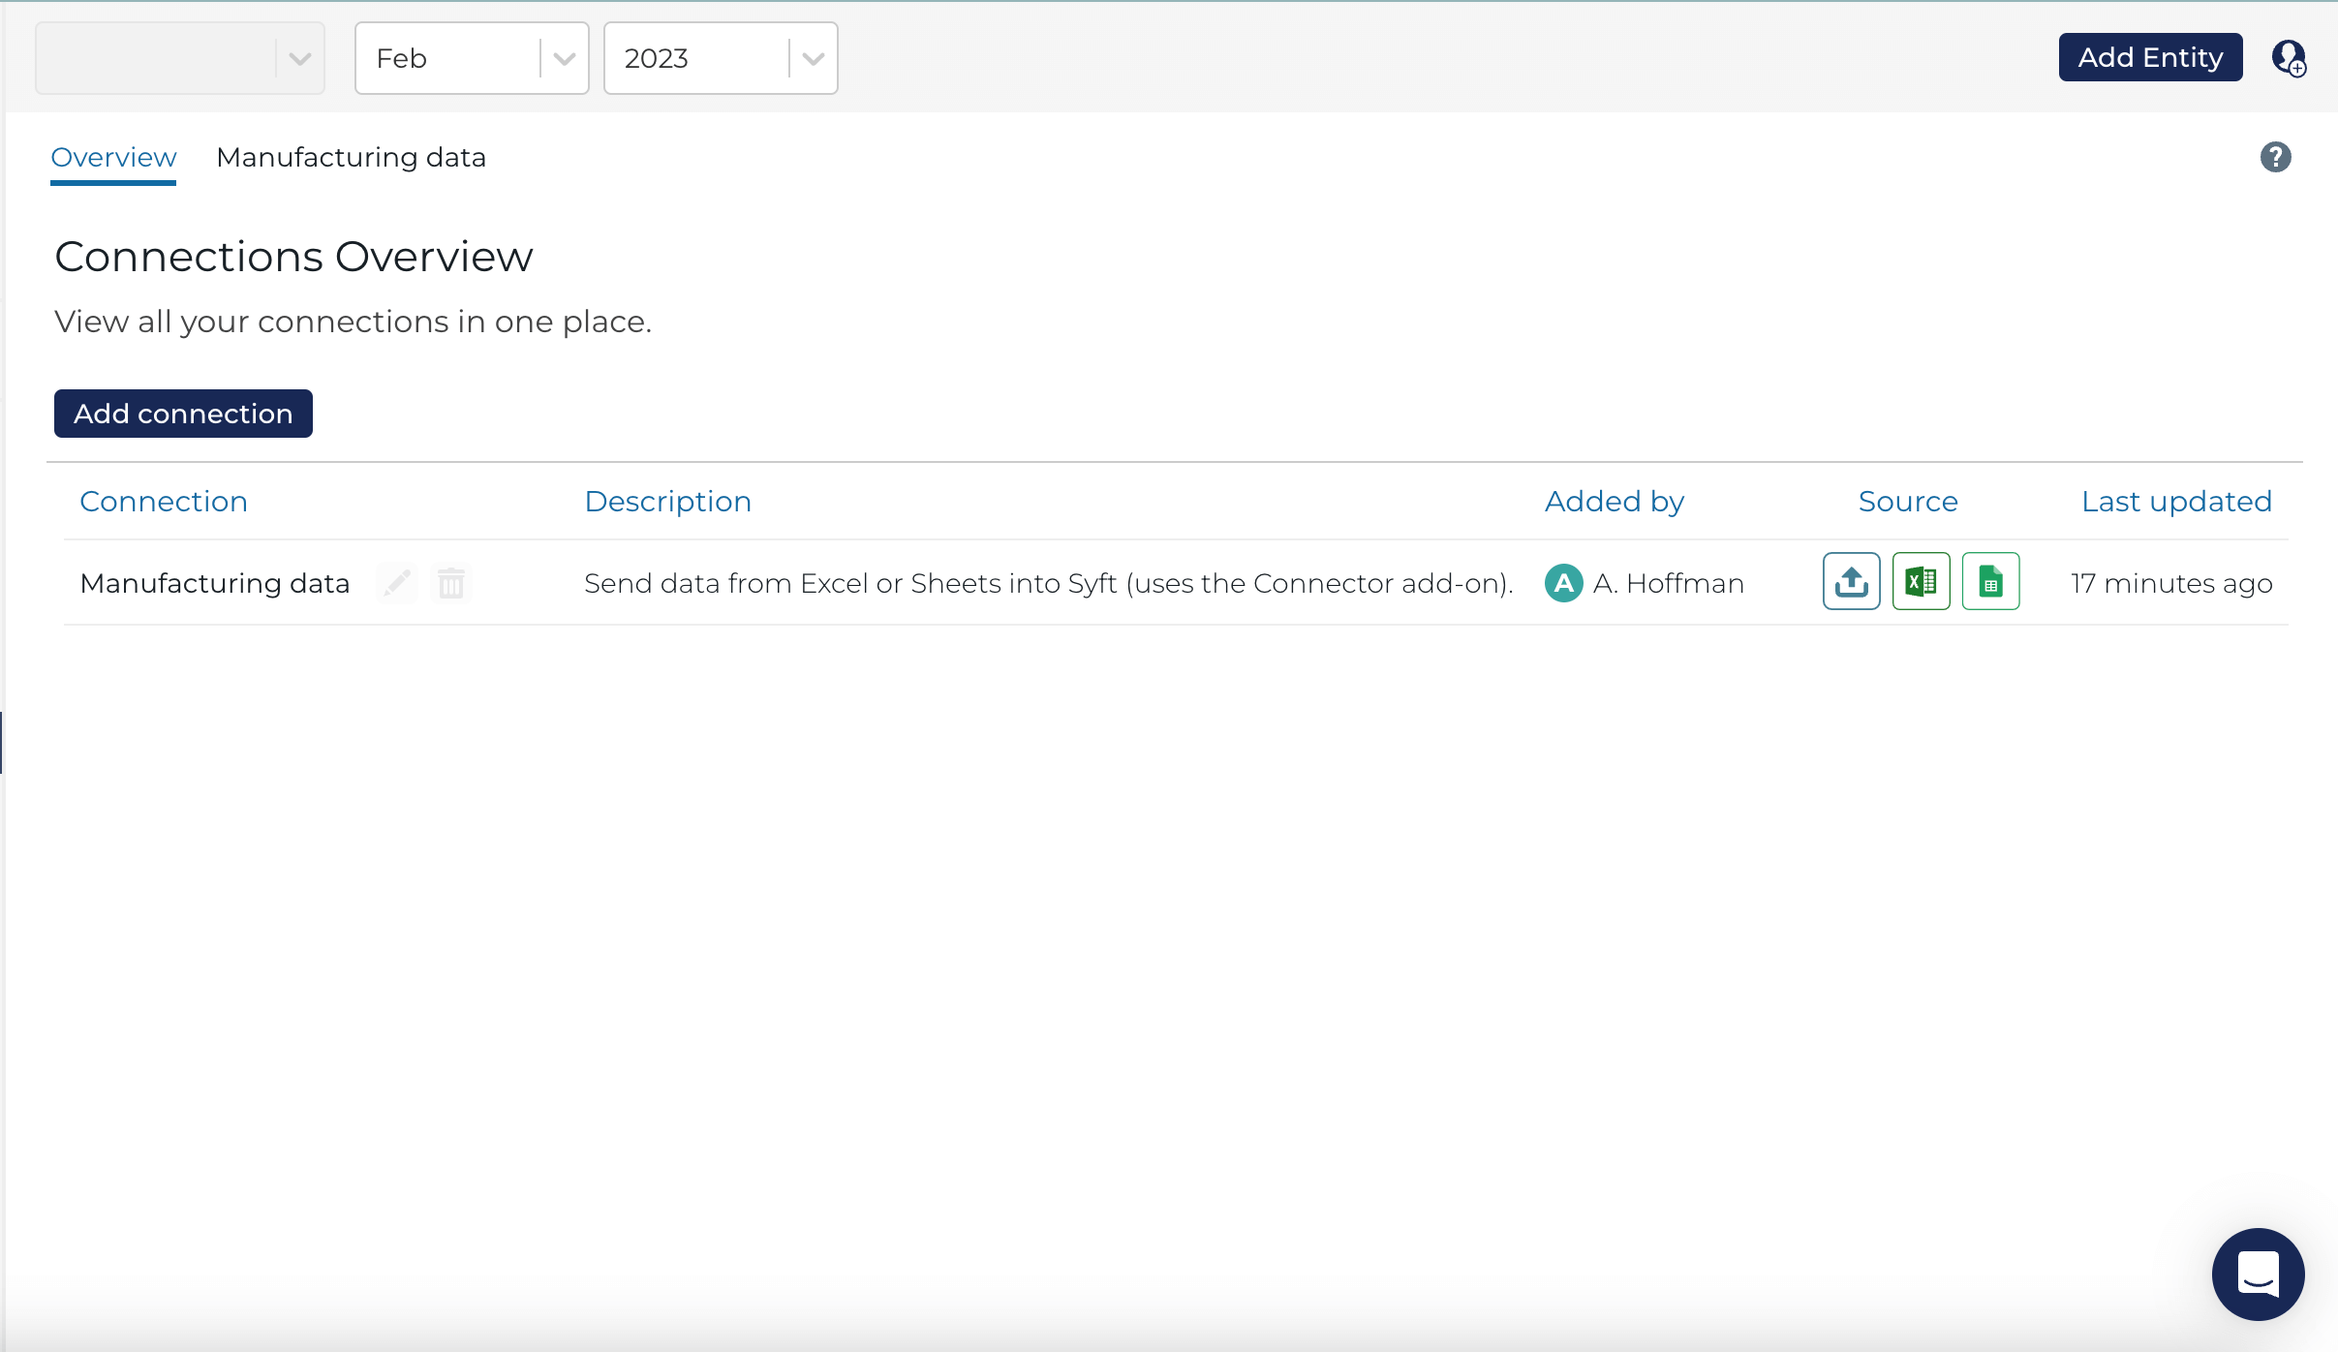Open the Google Sheets source icon

point(1990,581)
